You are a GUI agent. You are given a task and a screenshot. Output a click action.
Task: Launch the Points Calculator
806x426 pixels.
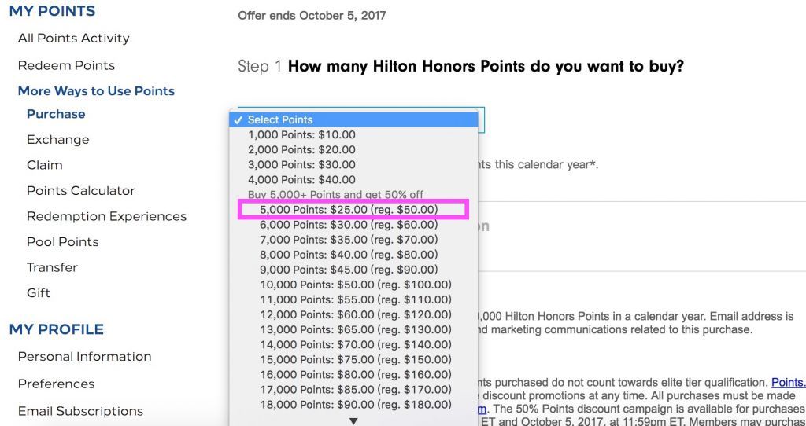81,191
